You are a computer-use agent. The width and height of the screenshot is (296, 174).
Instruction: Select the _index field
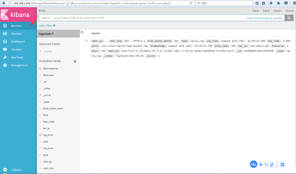pyautogui.click(x=47, y=88)
